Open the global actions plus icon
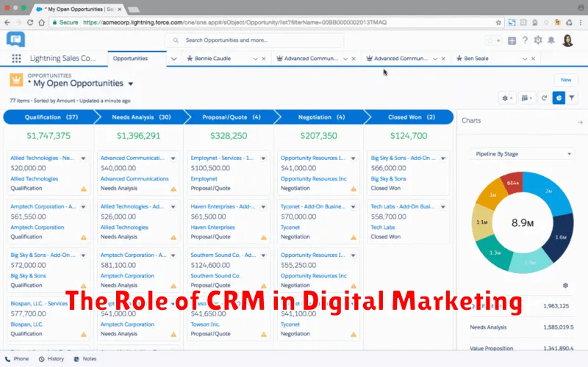The image size is (588, 367). pyautogui.click(x=512, y=40)
